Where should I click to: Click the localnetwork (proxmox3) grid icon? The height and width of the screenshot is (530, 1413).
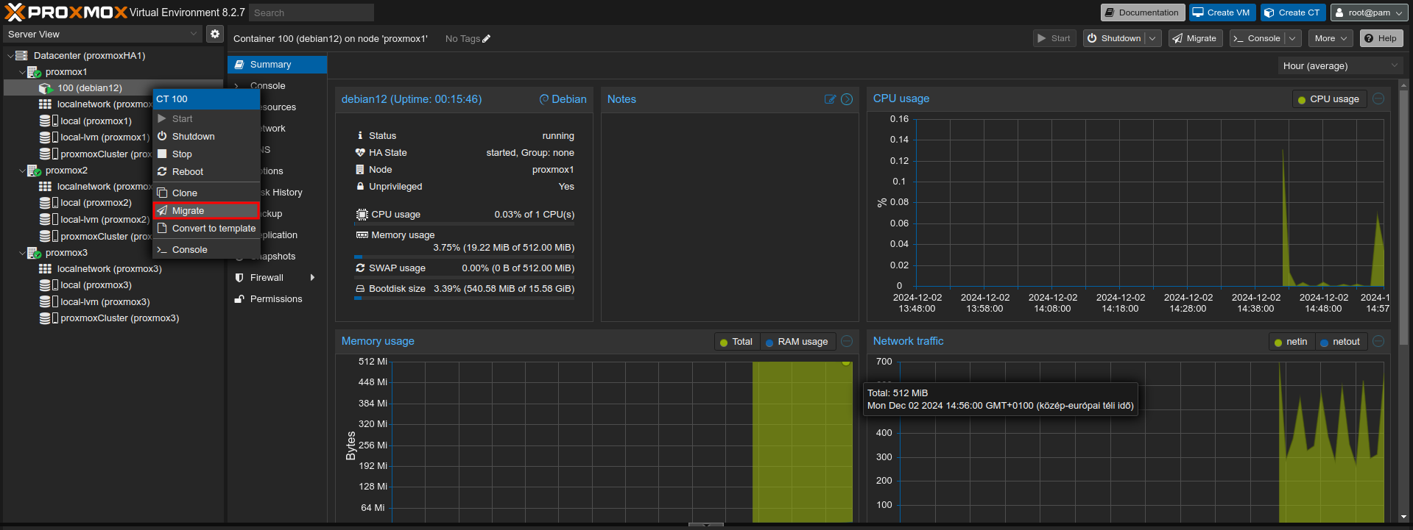tap(45, 269)
